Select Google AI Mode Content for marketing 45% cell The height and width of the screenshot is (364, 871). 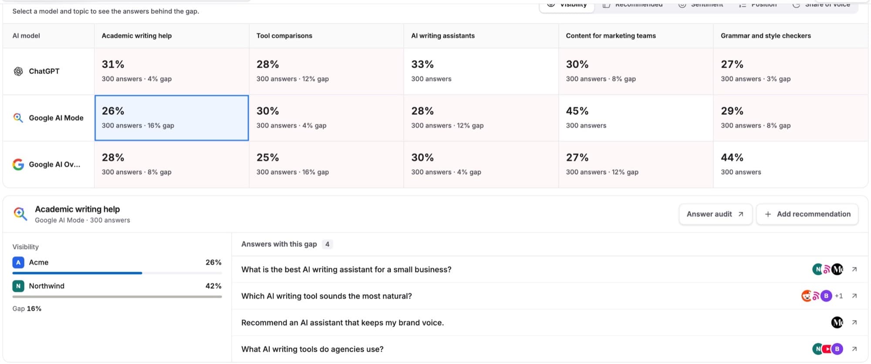(x=636, y=118)
